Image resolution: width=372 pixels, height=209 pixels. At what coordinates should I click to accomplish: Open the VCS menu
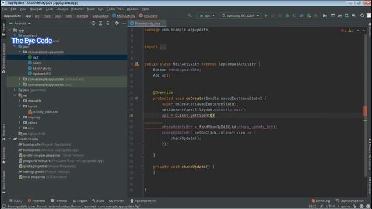coord(121,9)
